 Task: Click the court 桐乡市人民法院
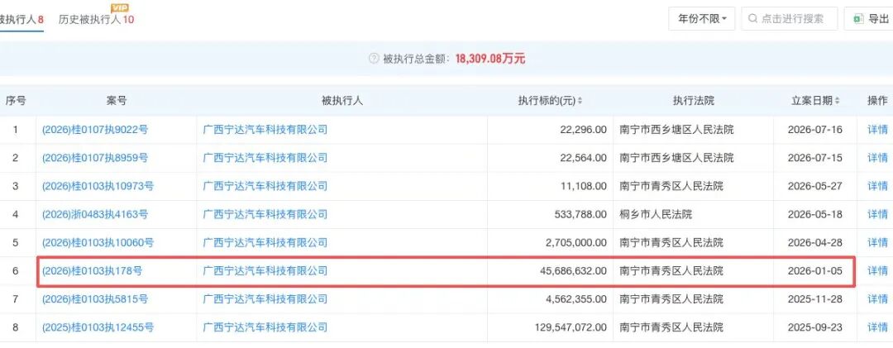pyautogui.click(x=656, y=215)
